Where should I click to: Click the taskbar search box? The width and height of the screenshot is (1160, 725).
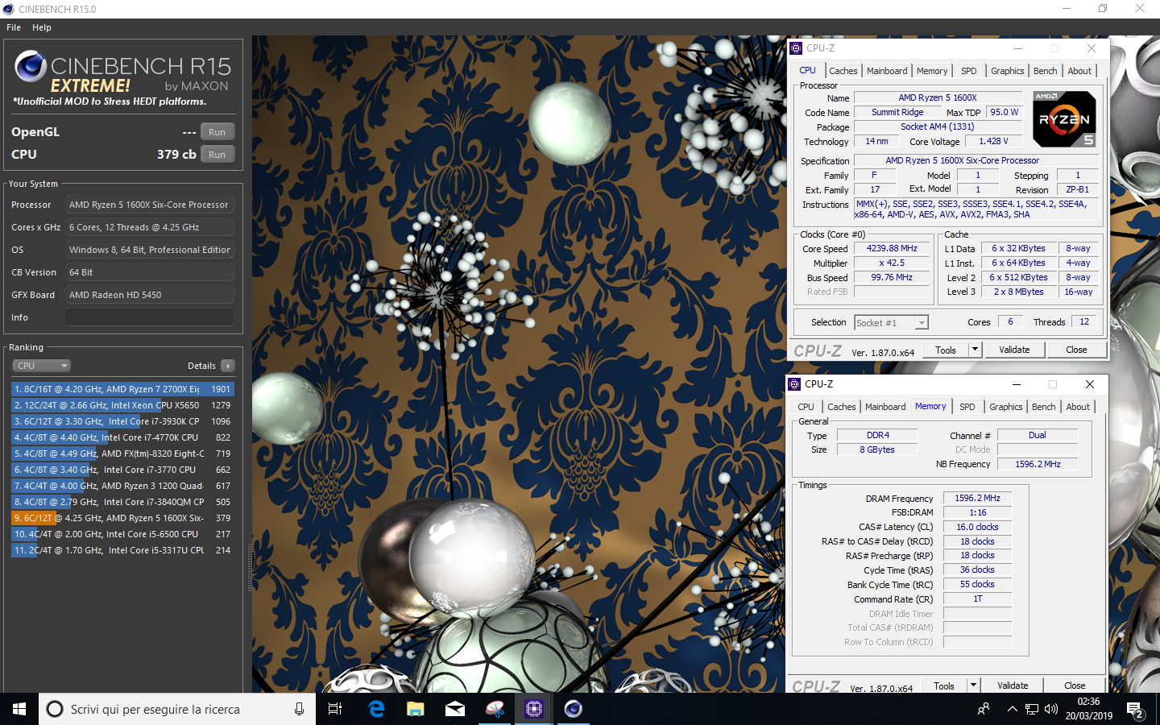tap(177, 709)
